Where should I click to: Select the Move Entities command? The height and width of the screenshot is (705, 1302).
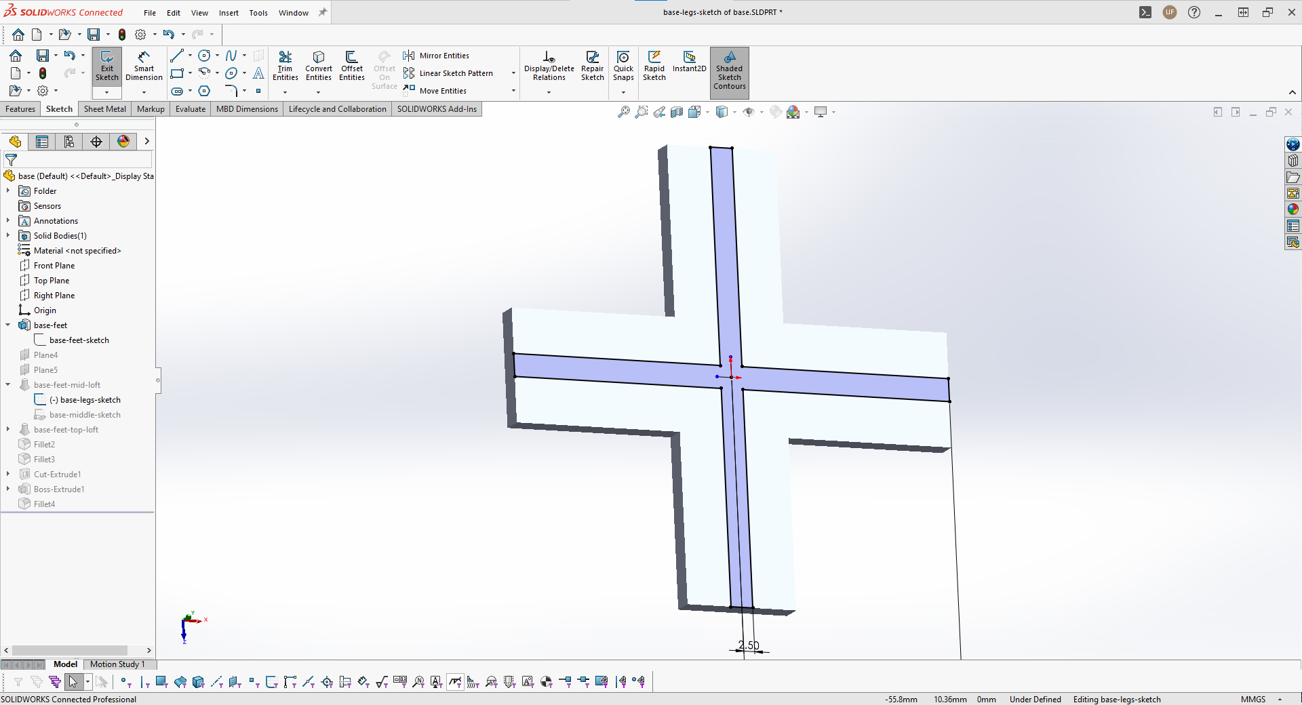435,91
